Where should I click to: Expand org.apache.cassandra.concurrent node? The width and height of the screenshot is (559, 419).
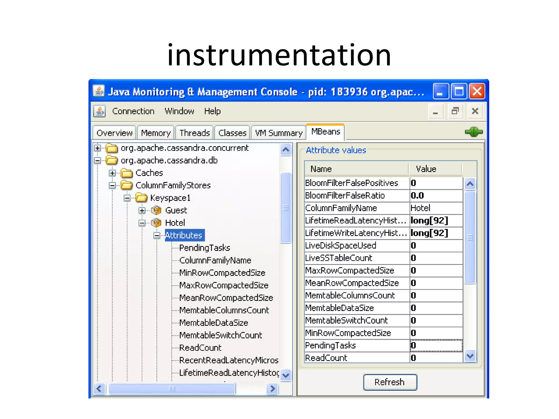[97, 148]
